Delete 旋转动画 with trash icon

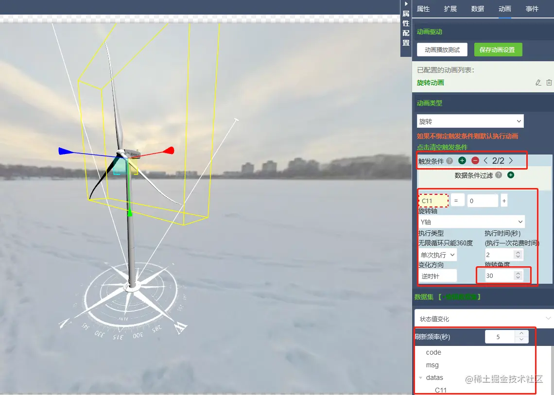pyautogui.click(x=549, y=83)
